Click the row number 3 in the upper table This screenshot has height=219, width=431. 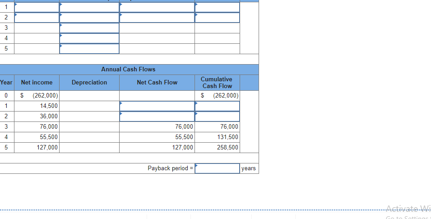click(6, 28)
